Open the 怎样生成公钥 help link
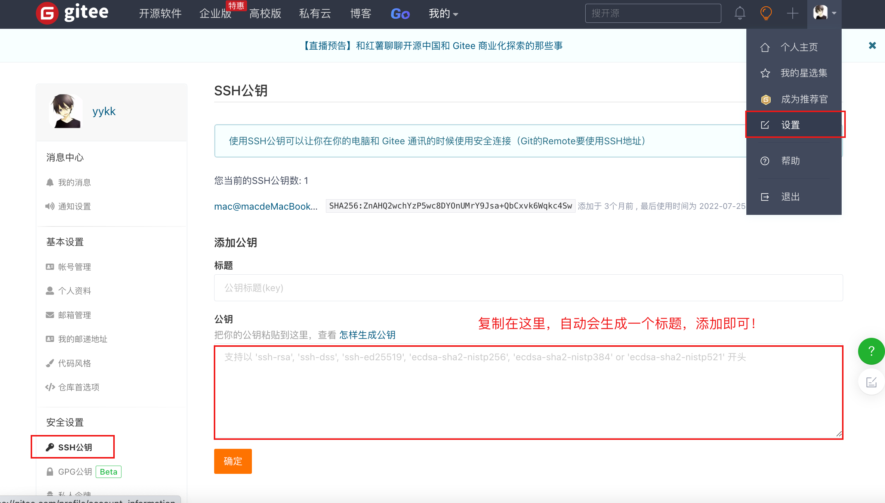Screen dimensions: 885x503 click(x=367, y=335)
